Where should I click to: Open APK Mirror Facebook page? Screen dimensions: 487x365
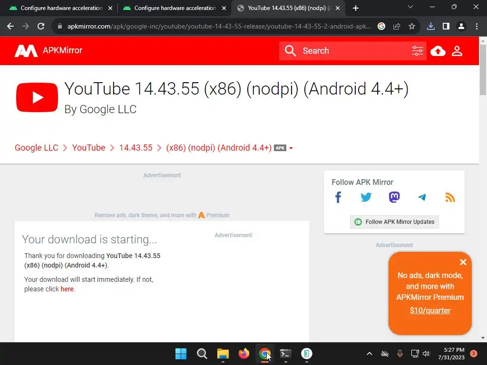(x=338, y=197)
